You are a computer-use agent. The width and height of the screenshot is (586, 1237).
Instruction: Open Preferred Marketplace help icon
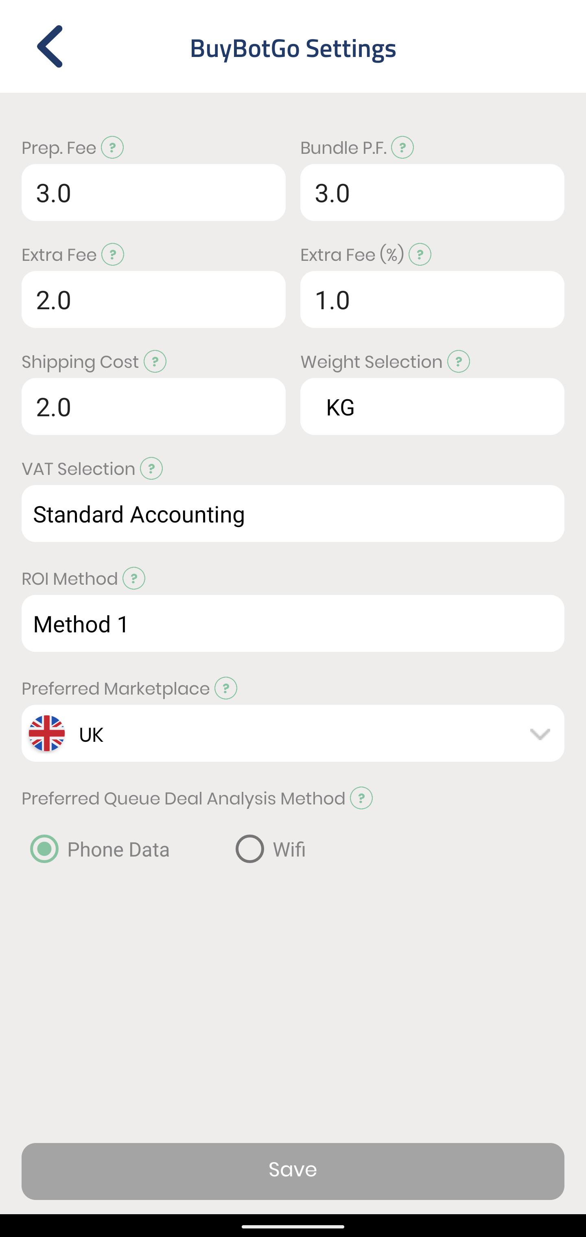226,688
